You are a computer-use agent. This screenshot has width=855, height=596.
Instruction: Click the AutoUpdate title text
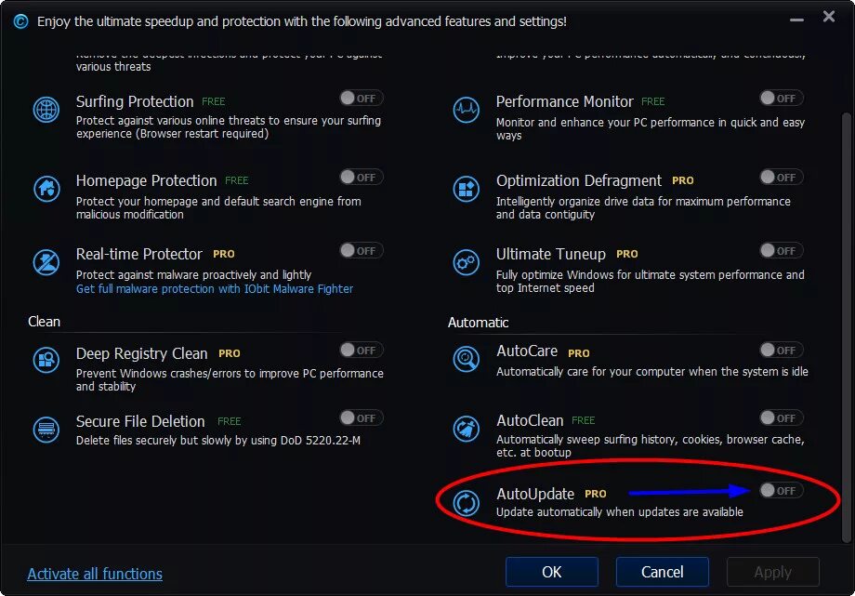[535, 494]
